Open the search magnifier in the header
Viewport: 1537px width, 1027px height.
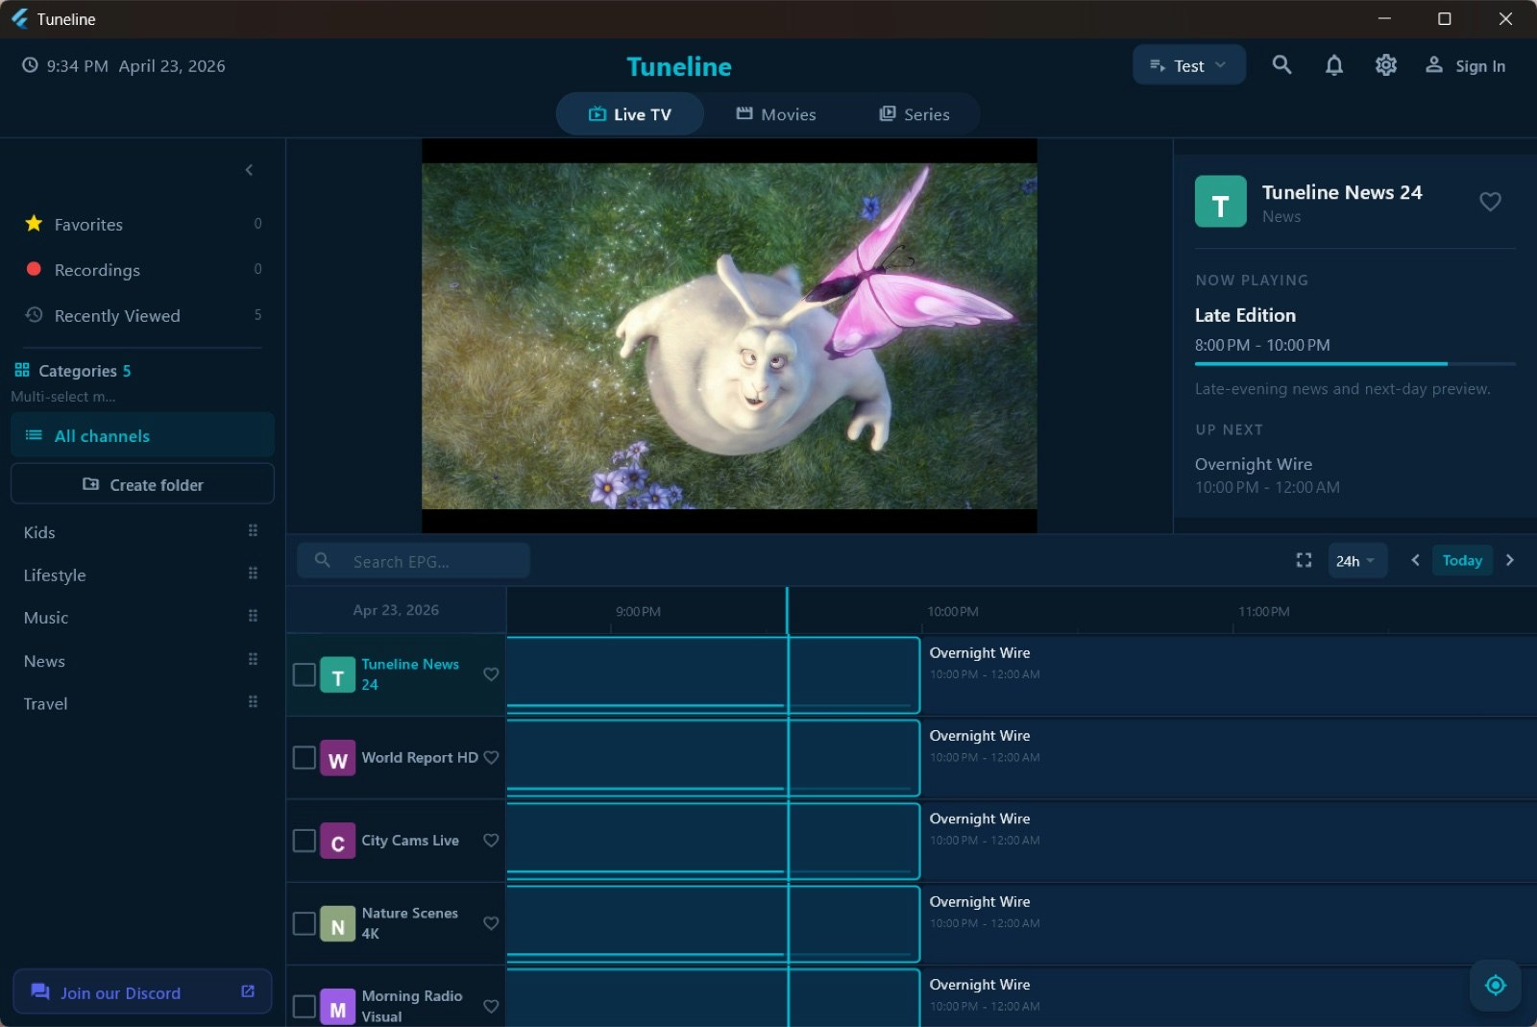click(x=1281, y=65)
